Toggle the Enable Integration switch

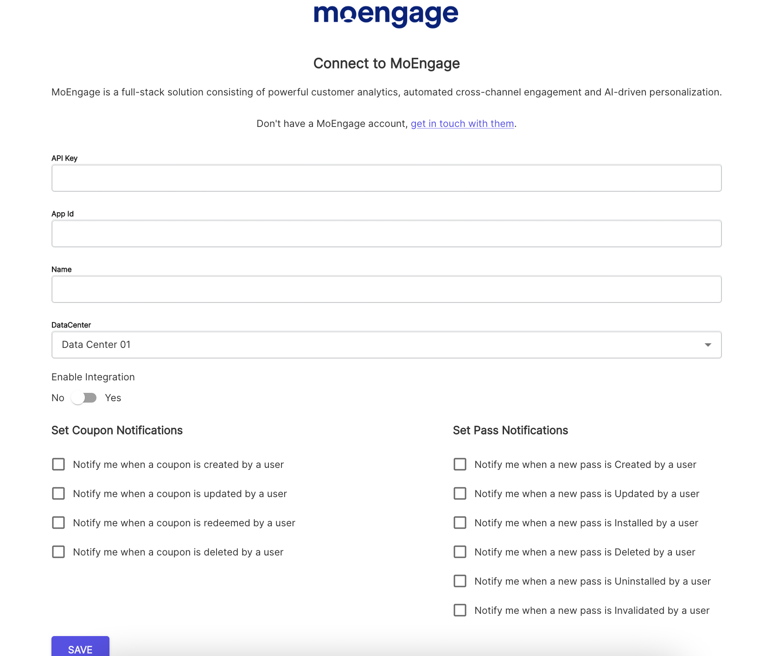point(84,398)
